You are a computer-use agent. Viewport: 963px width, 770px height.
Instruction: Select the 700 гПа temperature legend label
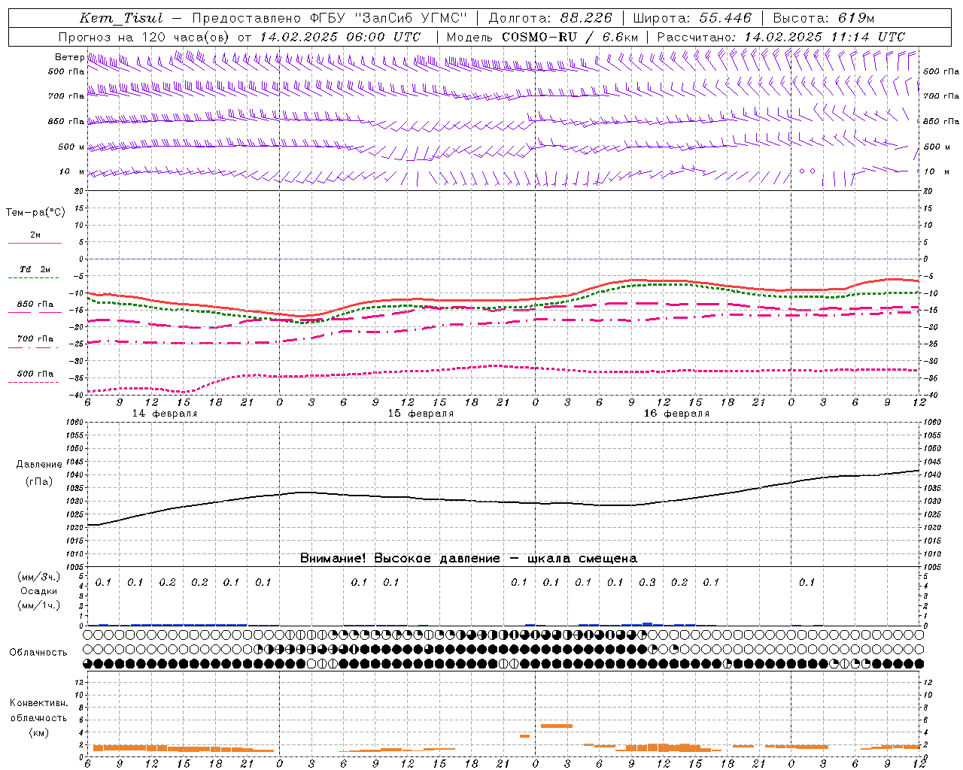point(35,339)
